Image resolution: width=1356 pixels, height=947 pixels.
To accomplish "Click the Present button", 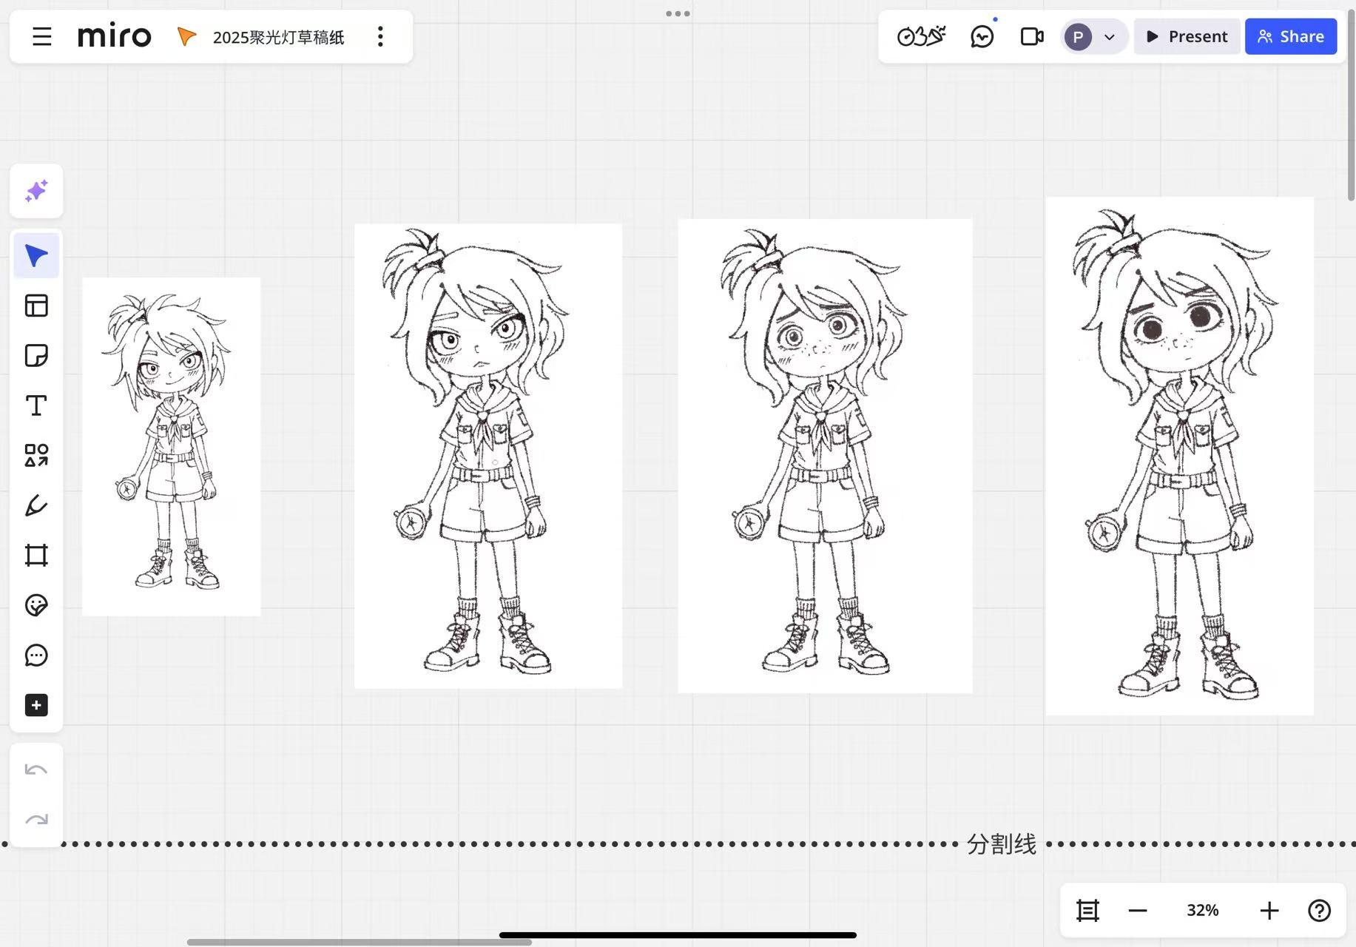I will (1187, 36).
